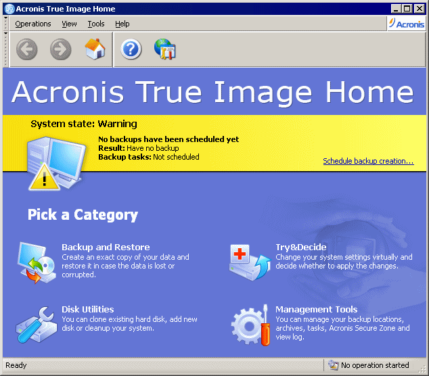Click the Management Tools gear icon

click(x=250, y=325)
